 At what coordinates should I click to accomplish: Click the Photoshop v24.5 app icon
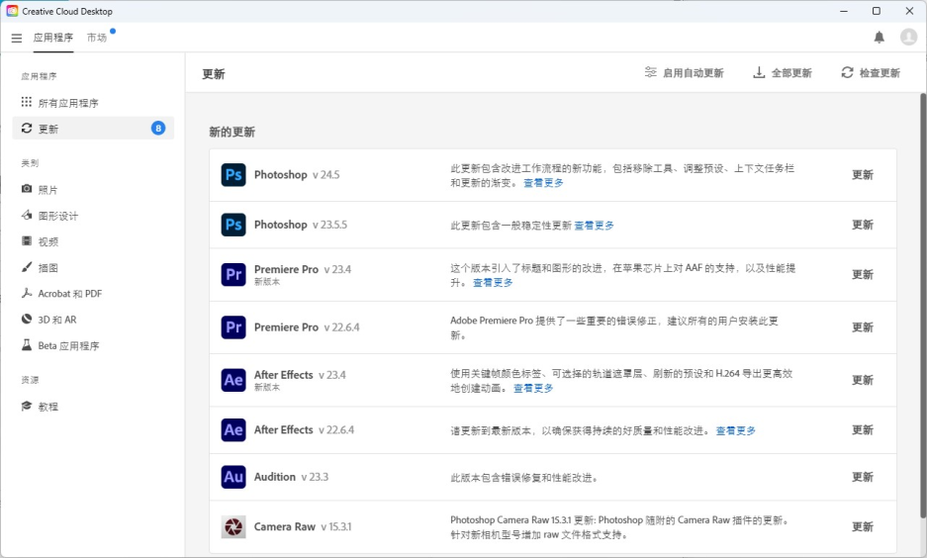tap(233, 175)
